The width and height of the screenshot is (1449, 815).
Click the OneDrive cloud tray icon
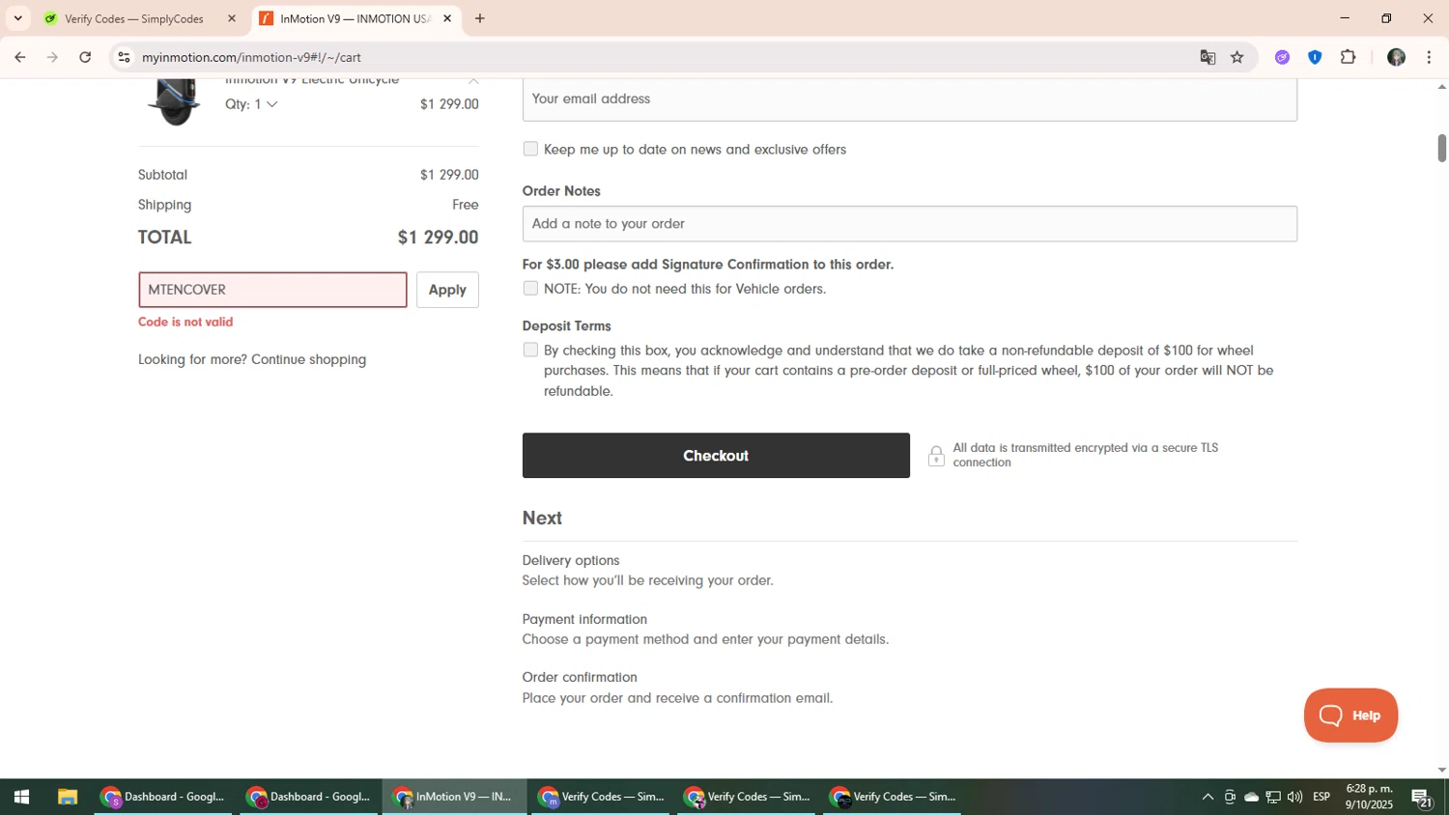tap(1251, 797)
